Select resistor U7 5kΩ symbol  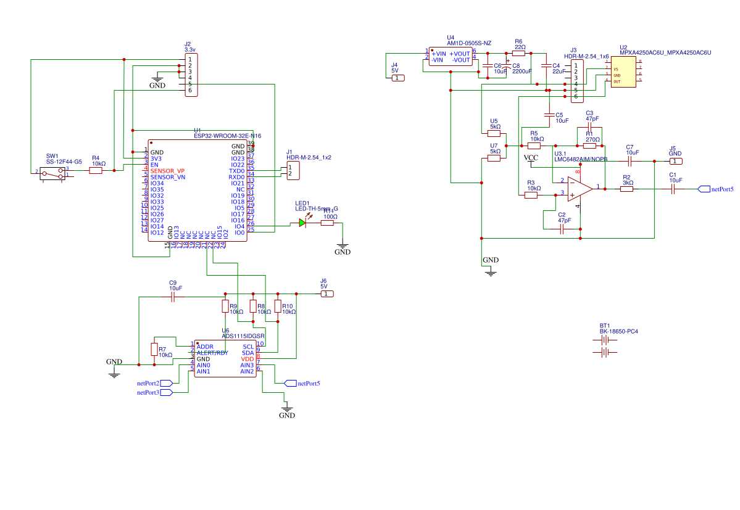click(x=494, y=158)
